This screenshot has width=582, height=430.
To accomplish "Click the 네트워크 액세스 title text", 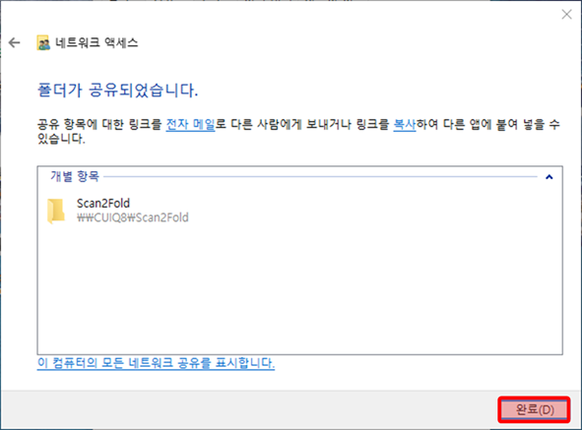I will (x=97, y=42).
